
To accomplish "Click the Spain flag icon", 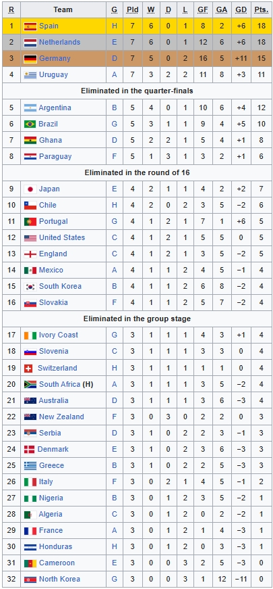I will (30, 26).
